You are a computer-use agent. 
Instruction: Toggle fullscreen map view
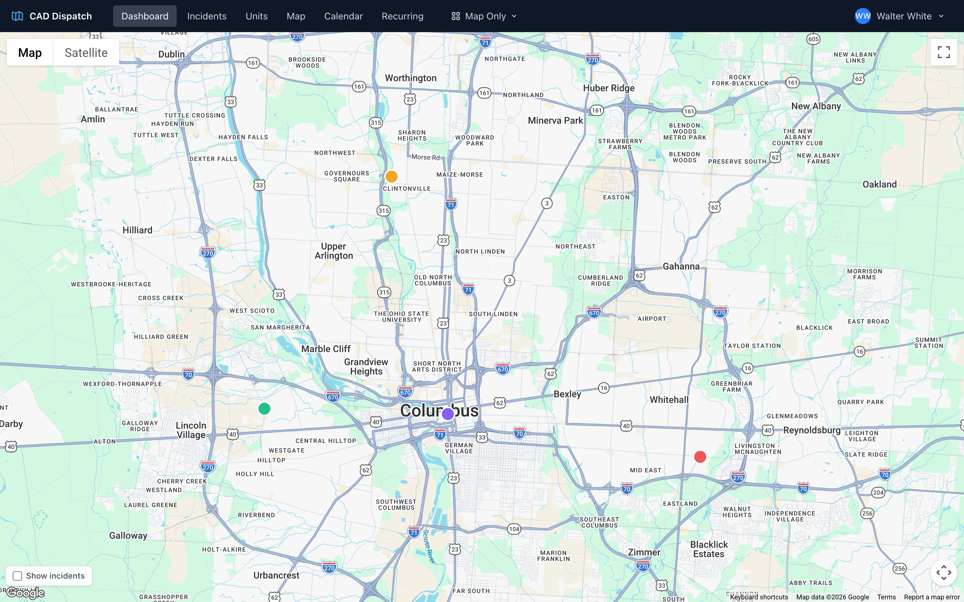click(944, 52)
